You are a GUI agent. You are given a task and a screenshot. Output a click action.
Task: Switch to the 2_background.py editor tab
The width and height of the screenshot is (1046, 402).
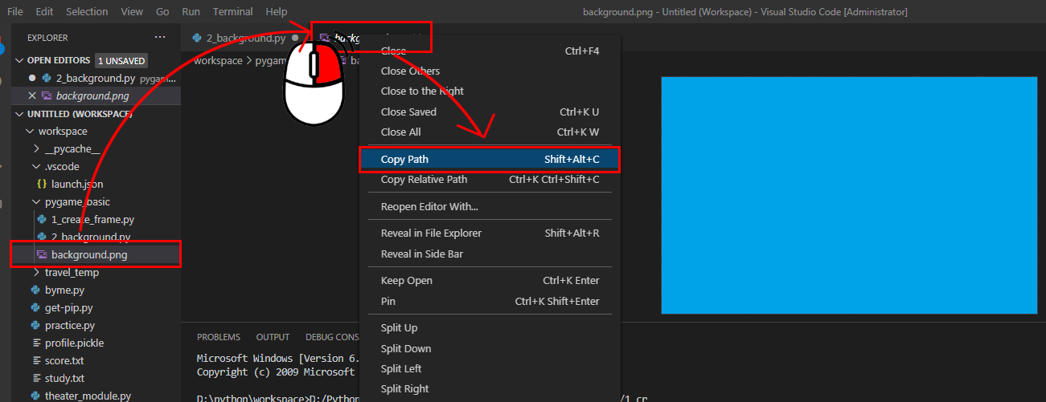click(x=245, y=38)
